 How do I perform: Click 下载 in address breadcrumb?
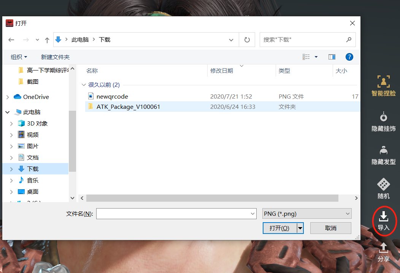pos(105,40)
